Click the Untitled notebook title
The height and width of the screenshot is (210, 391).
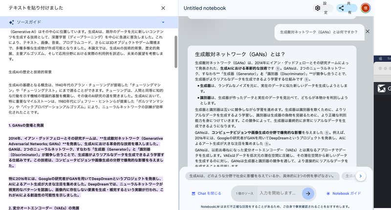coord(205,8)
